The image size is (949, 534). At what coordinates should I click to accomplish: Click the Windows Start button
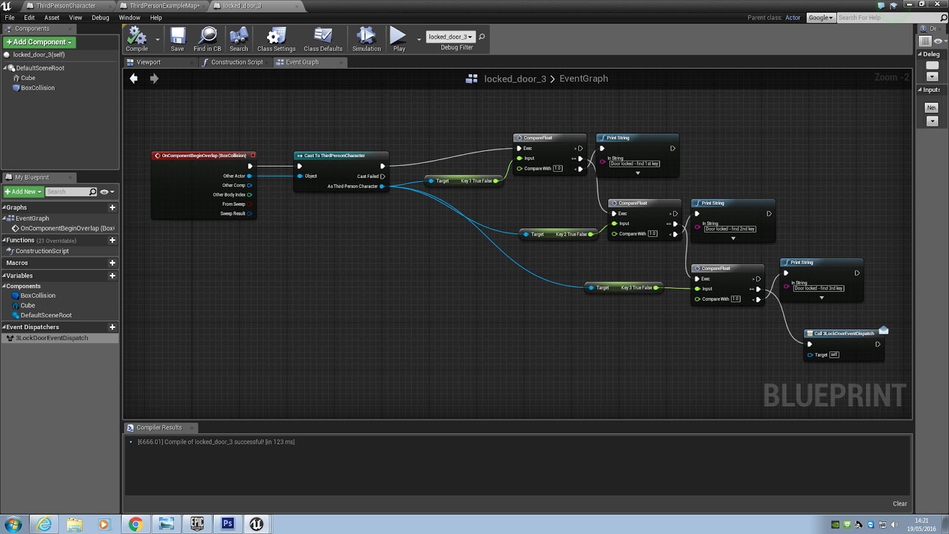13,524
